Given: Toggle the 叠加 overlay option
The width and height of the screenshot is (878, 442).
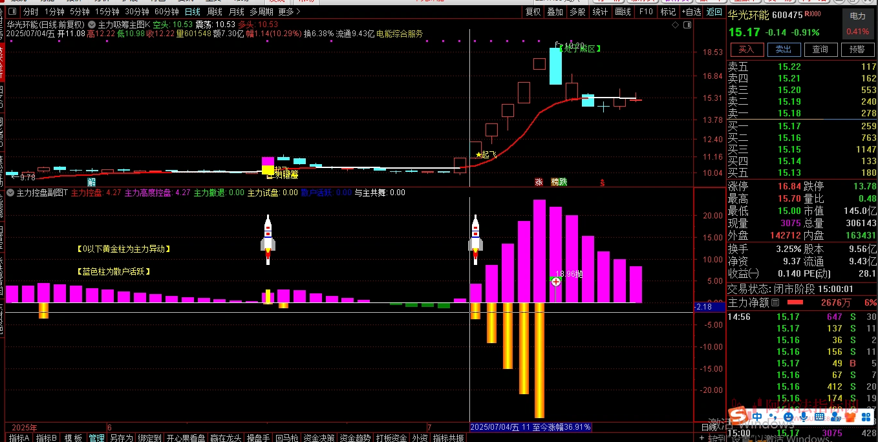Looking at the screenshot, I should [x=555, y=12].
